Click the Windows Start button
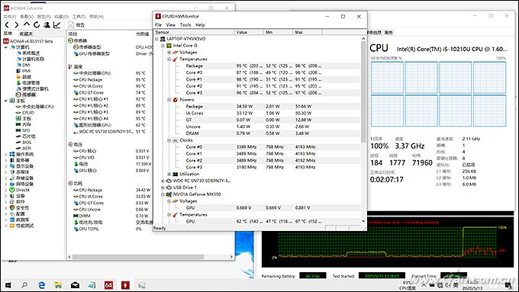 tap(8, 284)
